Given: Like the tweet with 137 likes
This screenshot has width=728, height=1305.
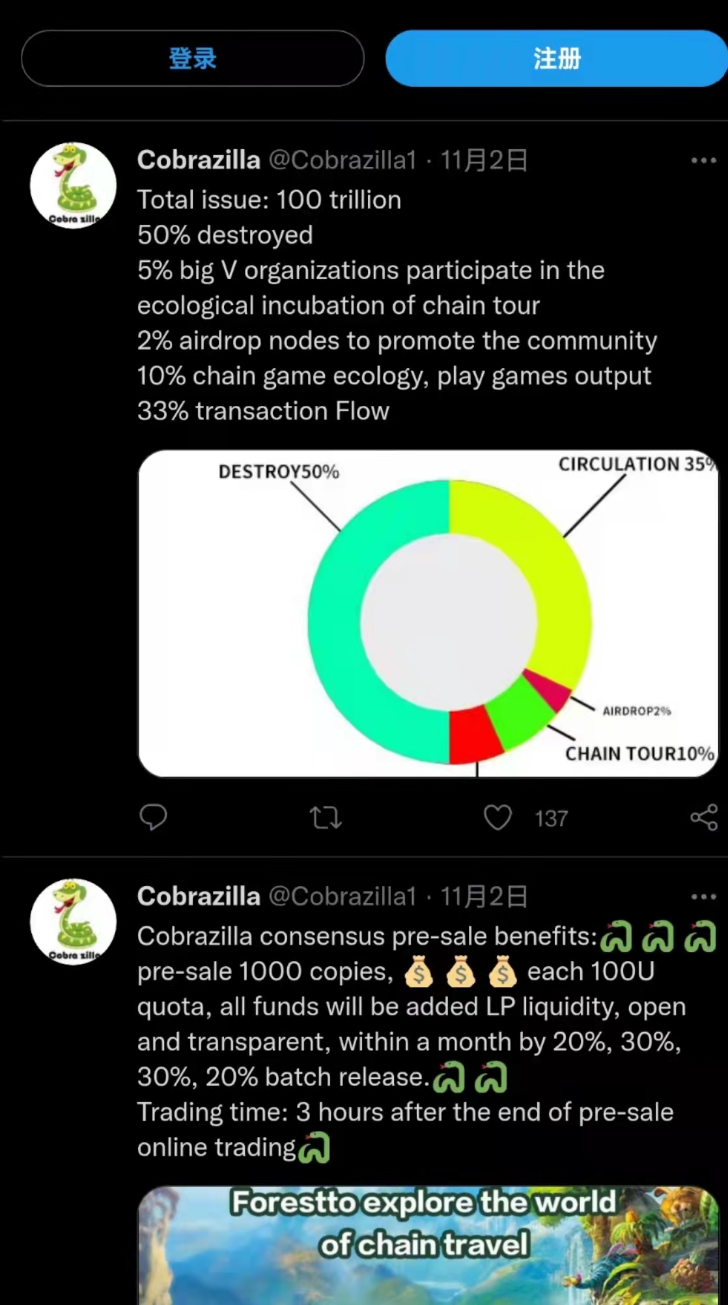Looking at the screenshot, I should coord(498,817).
